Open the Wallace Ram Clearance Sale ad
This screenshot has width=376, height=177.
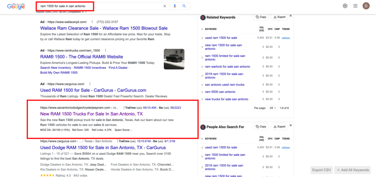click(x=104, y=28)
